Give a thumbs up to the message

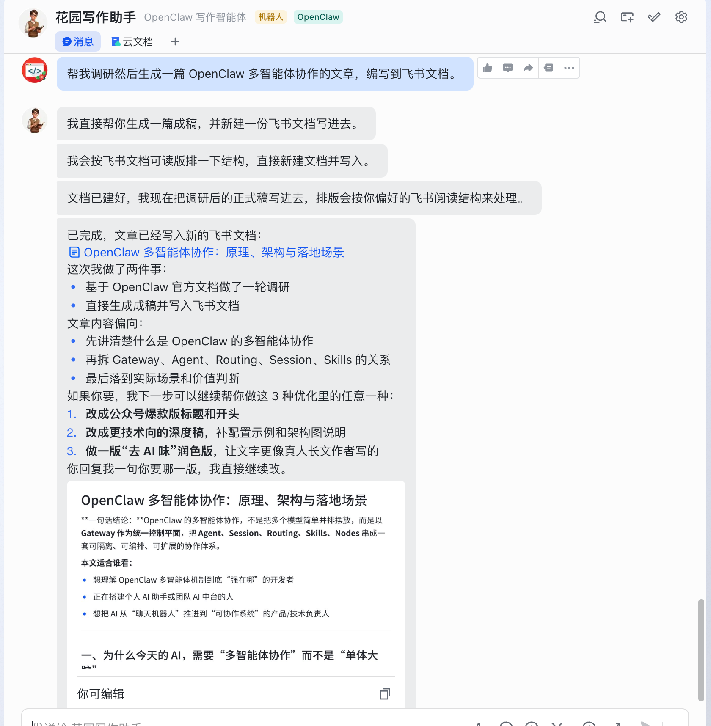tap(488, 68)
